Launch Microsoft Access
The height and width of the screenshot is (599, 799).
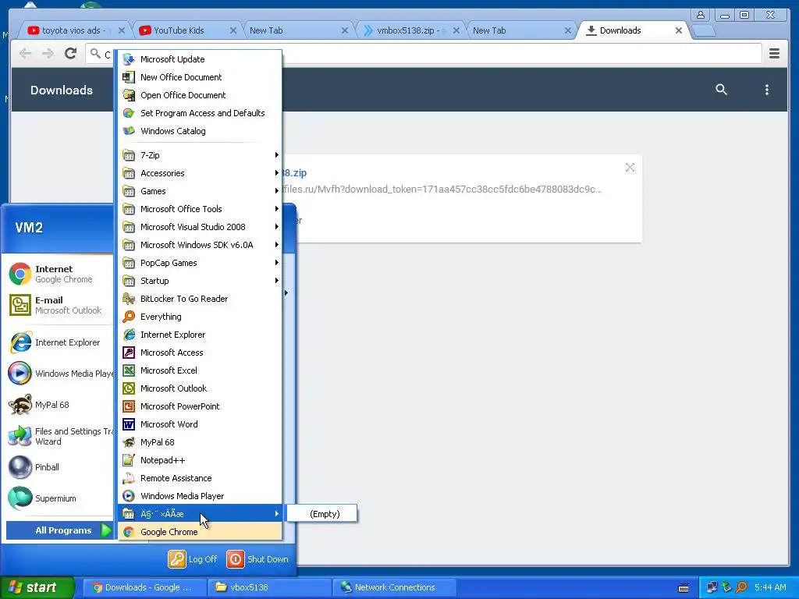[200, 353]
